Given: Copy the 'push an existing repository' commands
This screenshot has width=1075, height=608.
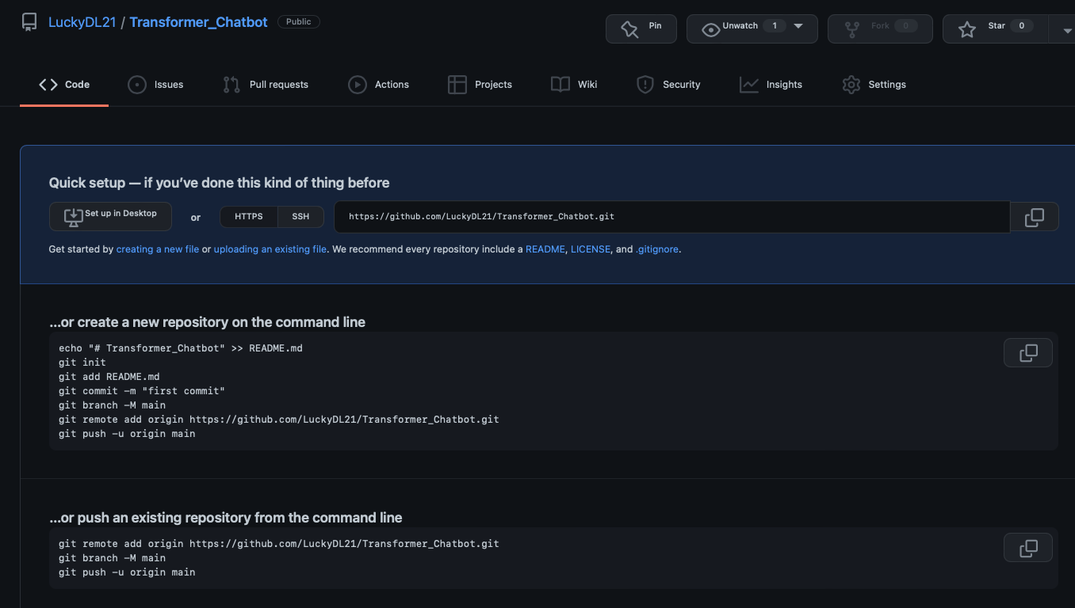Looking at the screenshot, I should [x=1027, y=547].
